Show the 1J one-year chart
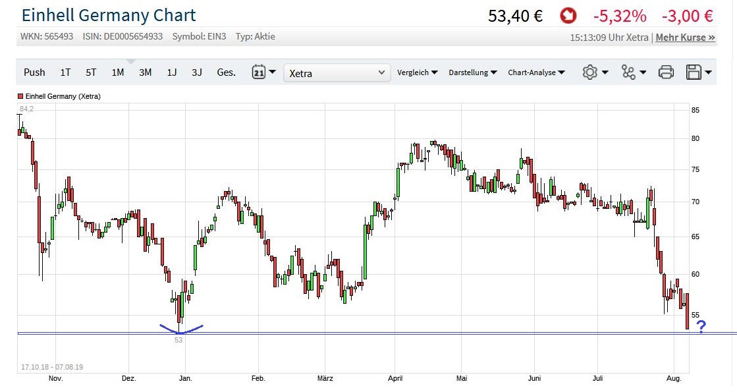The height and width of the screenshot is (392, 737). (x=172, y=72)
